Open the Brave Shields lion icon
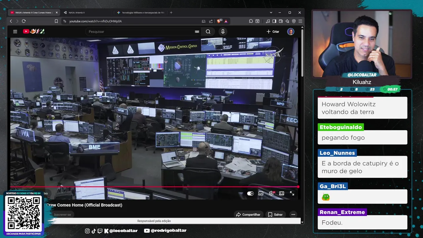This screenshot has height=238, width=423. (x=219, y=21)
